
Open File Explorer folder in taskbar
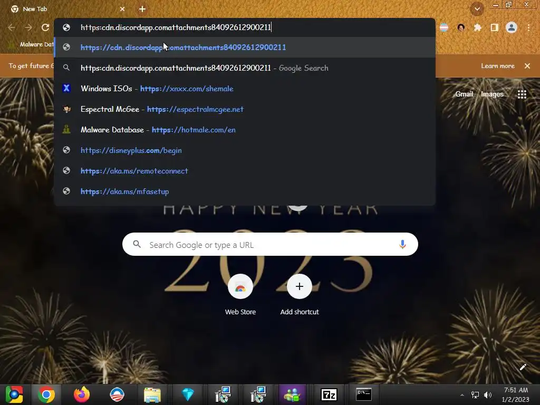click(152, 394)
